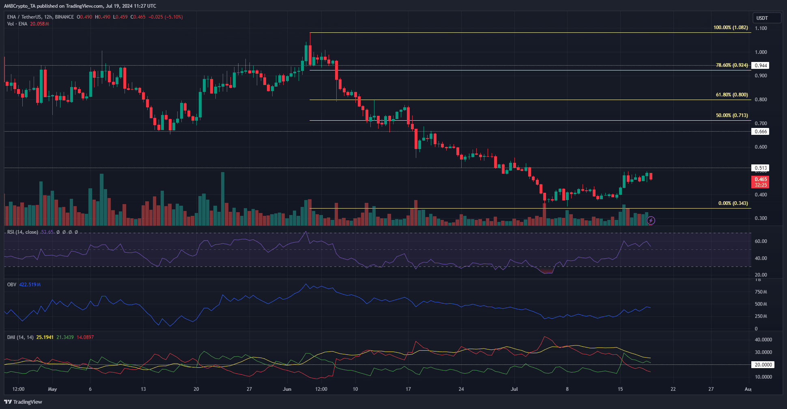Click the 750M OBV axis label
787x409 pixels.
tap(761, 292)
